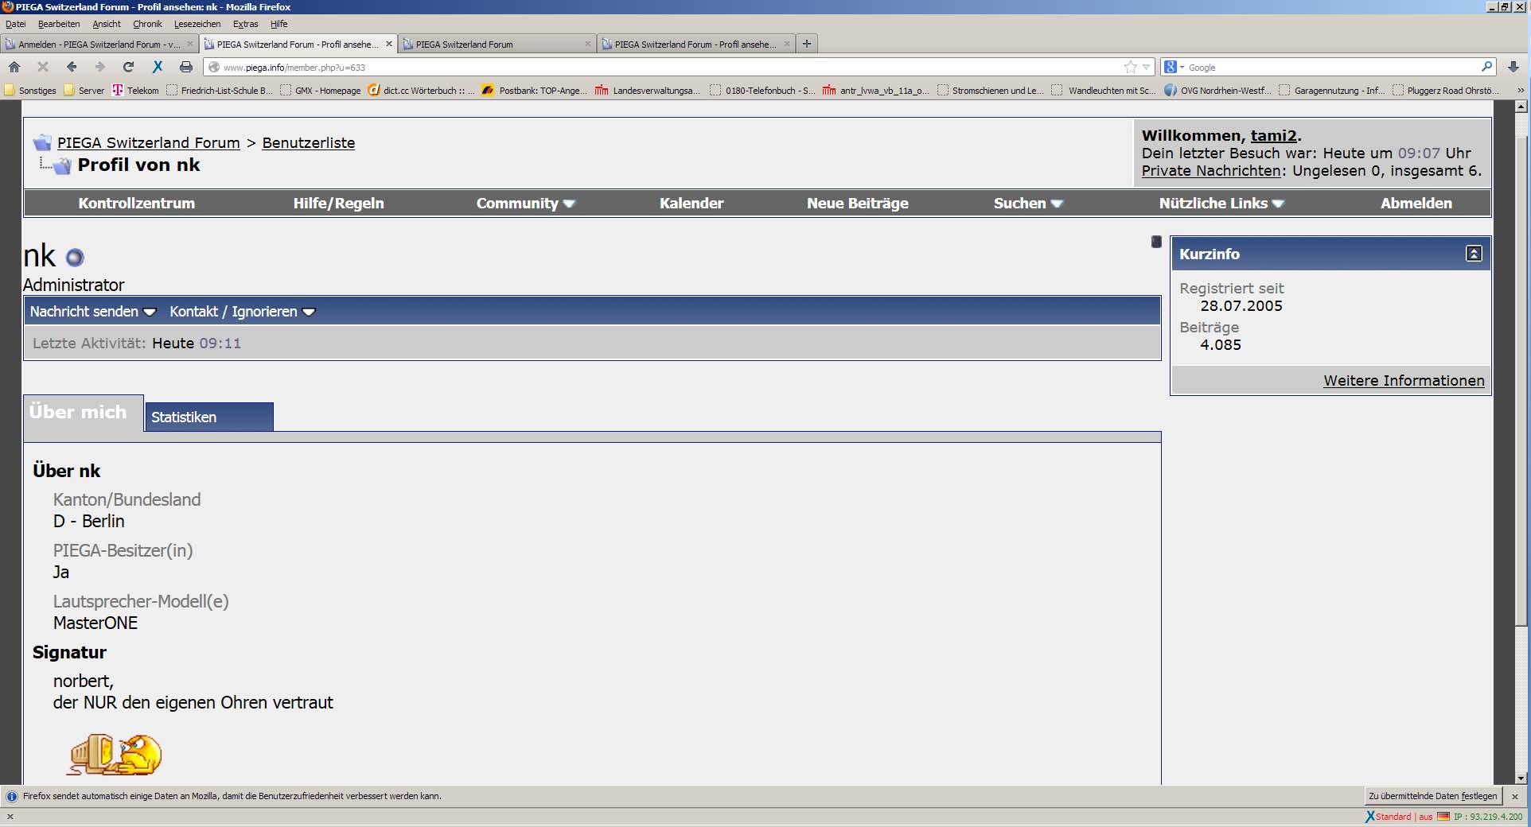Open the downloads arrow icon

pos(1513,68)
